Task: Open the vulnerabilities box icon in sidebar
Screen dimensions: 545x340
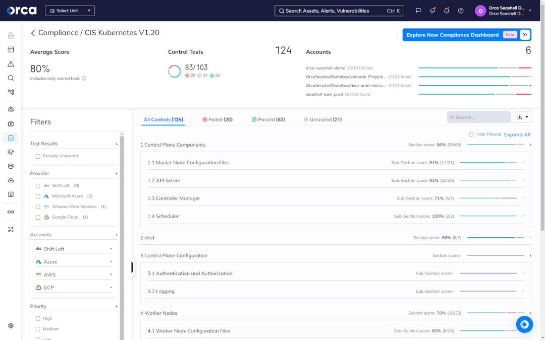Action: pos(11,123)
